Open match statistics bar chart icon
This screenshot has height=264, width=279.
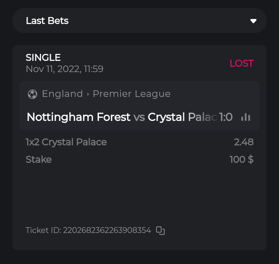[246, 117]
